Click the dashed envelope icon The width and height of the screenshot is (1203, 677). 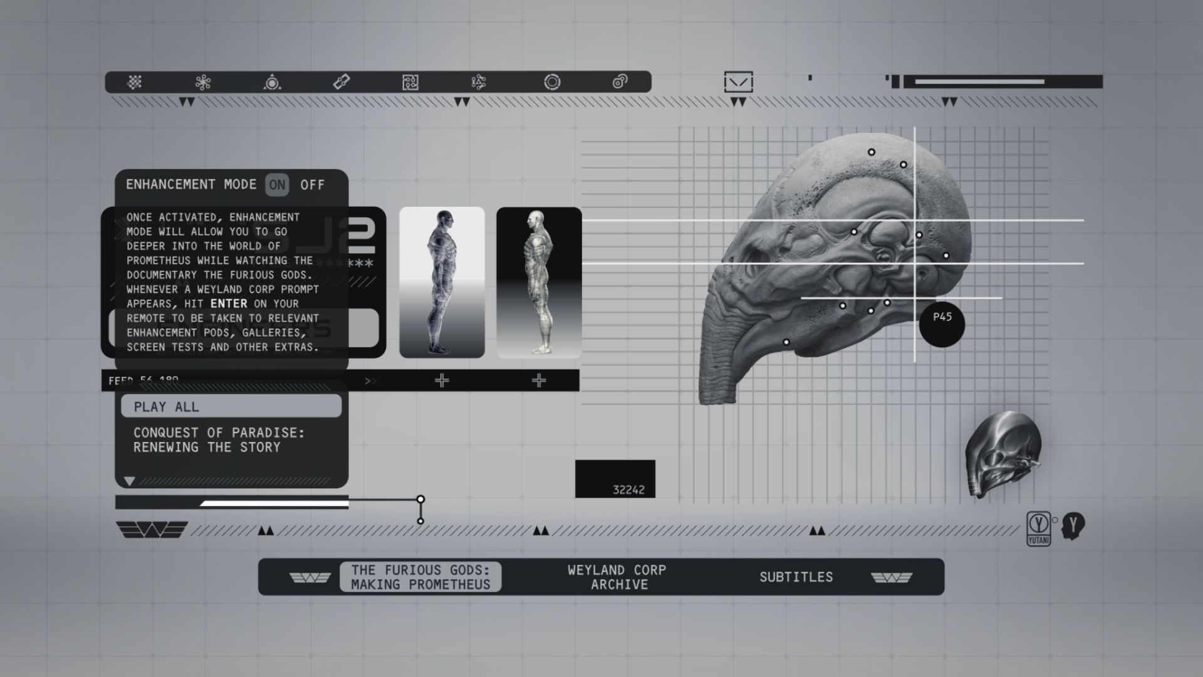click(739, 82)
